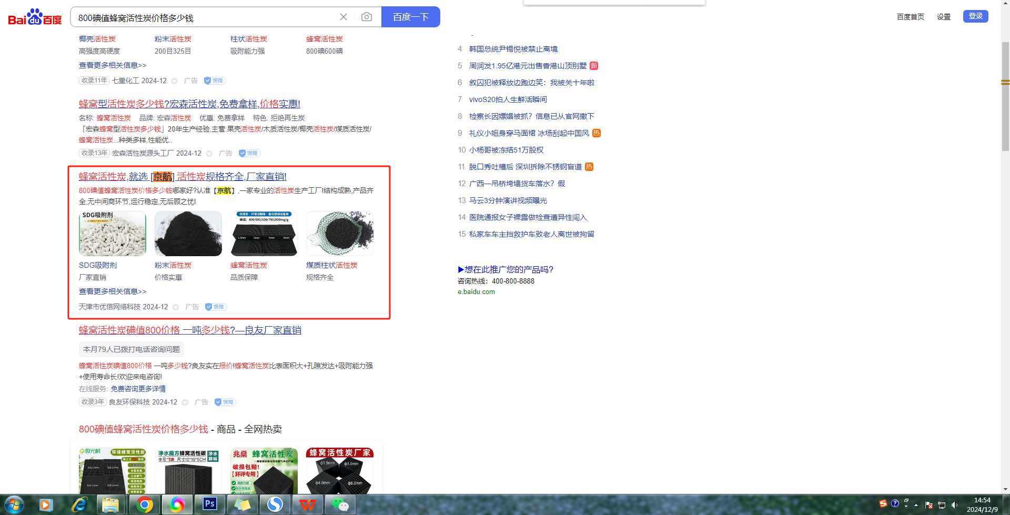Click 本月79人已拨打电话咨询问题 tag

(132, 349)
